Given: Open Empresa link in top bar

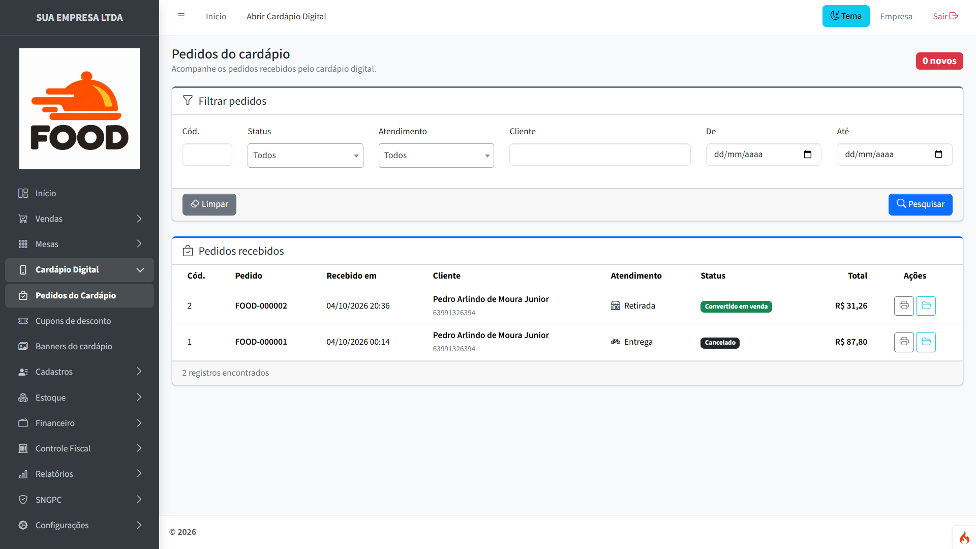Looking at the screenshot, I should click(x=896, y=17).
